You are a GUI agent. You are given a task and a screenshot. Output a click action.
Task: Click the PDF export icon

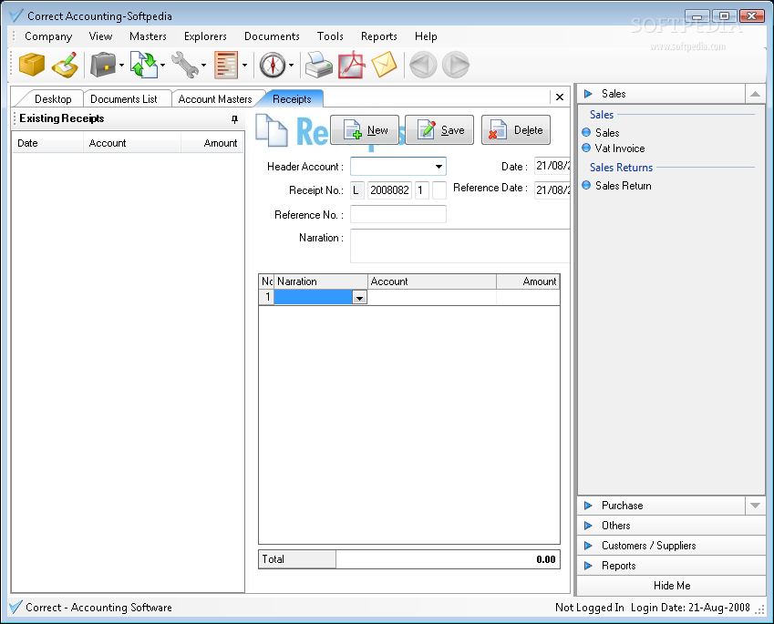(352, 65)
